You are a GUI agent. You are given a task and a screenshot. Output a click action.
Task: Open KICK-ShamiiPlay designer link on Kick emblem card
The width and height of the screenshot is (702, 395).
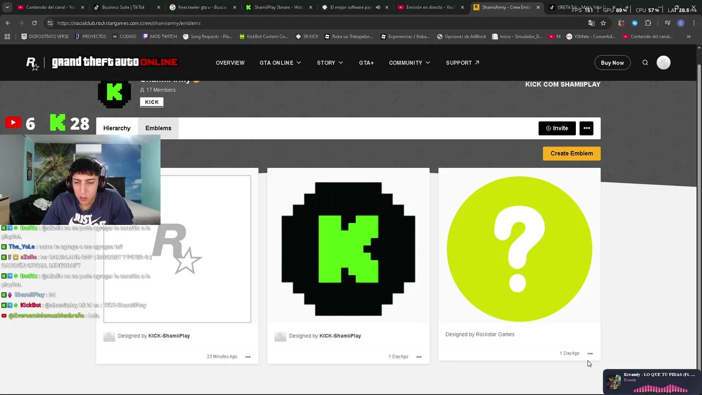click(x=340, y=336)
